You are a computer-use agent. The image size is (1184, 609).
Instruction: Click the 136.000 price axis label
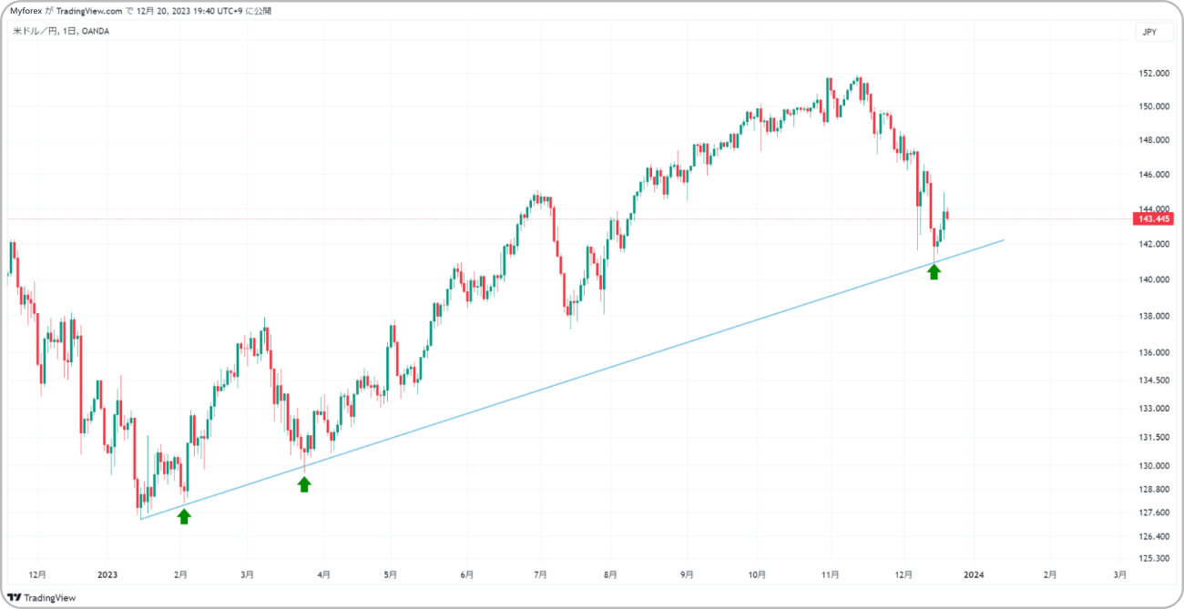[x=1152, y=352]
